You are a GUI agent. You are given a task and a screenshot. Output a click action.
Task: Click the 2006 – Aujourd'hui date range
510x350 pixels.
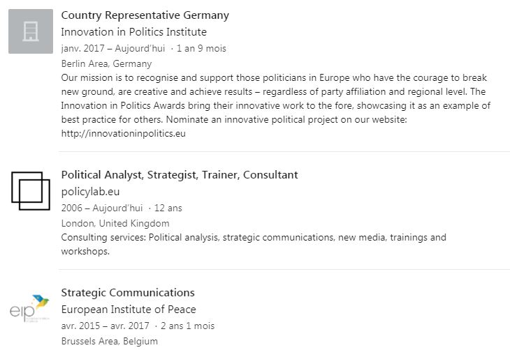(x=102, y=208)
